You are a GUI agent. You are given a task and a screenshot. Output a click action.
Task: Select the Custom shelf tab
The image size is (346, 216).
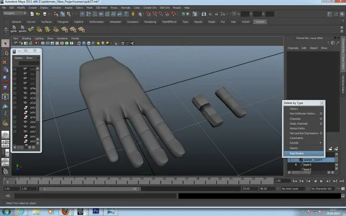(x=259, y=22)
